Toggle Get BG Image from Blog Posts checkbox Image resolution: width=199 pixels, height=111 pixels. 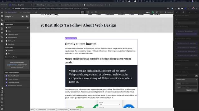(176, 47)
